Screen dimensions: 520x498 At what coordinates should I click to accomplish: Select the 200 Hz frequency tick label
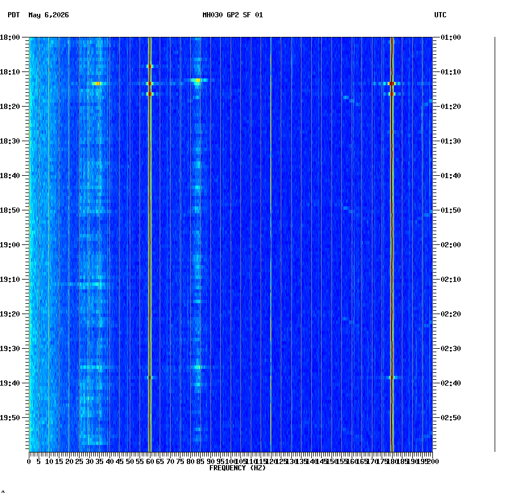point(433,462)
